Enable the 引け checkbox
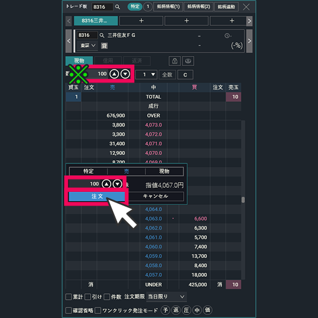This screenshot has width=318, height=318. point(88,297)
